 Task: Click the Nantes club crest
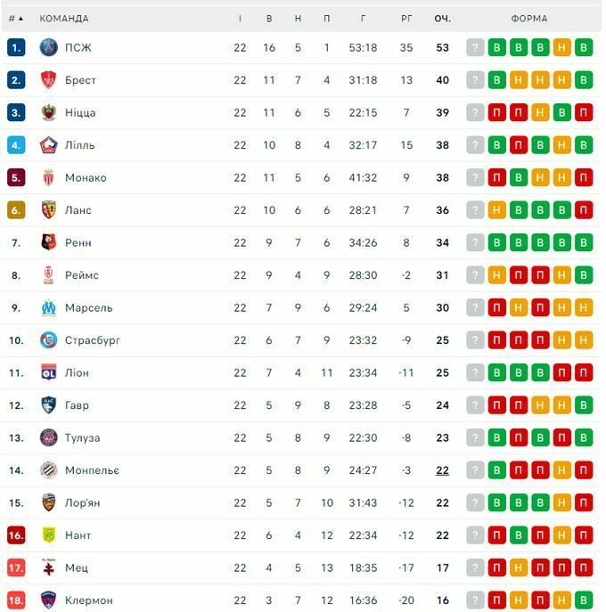[49, 535]
